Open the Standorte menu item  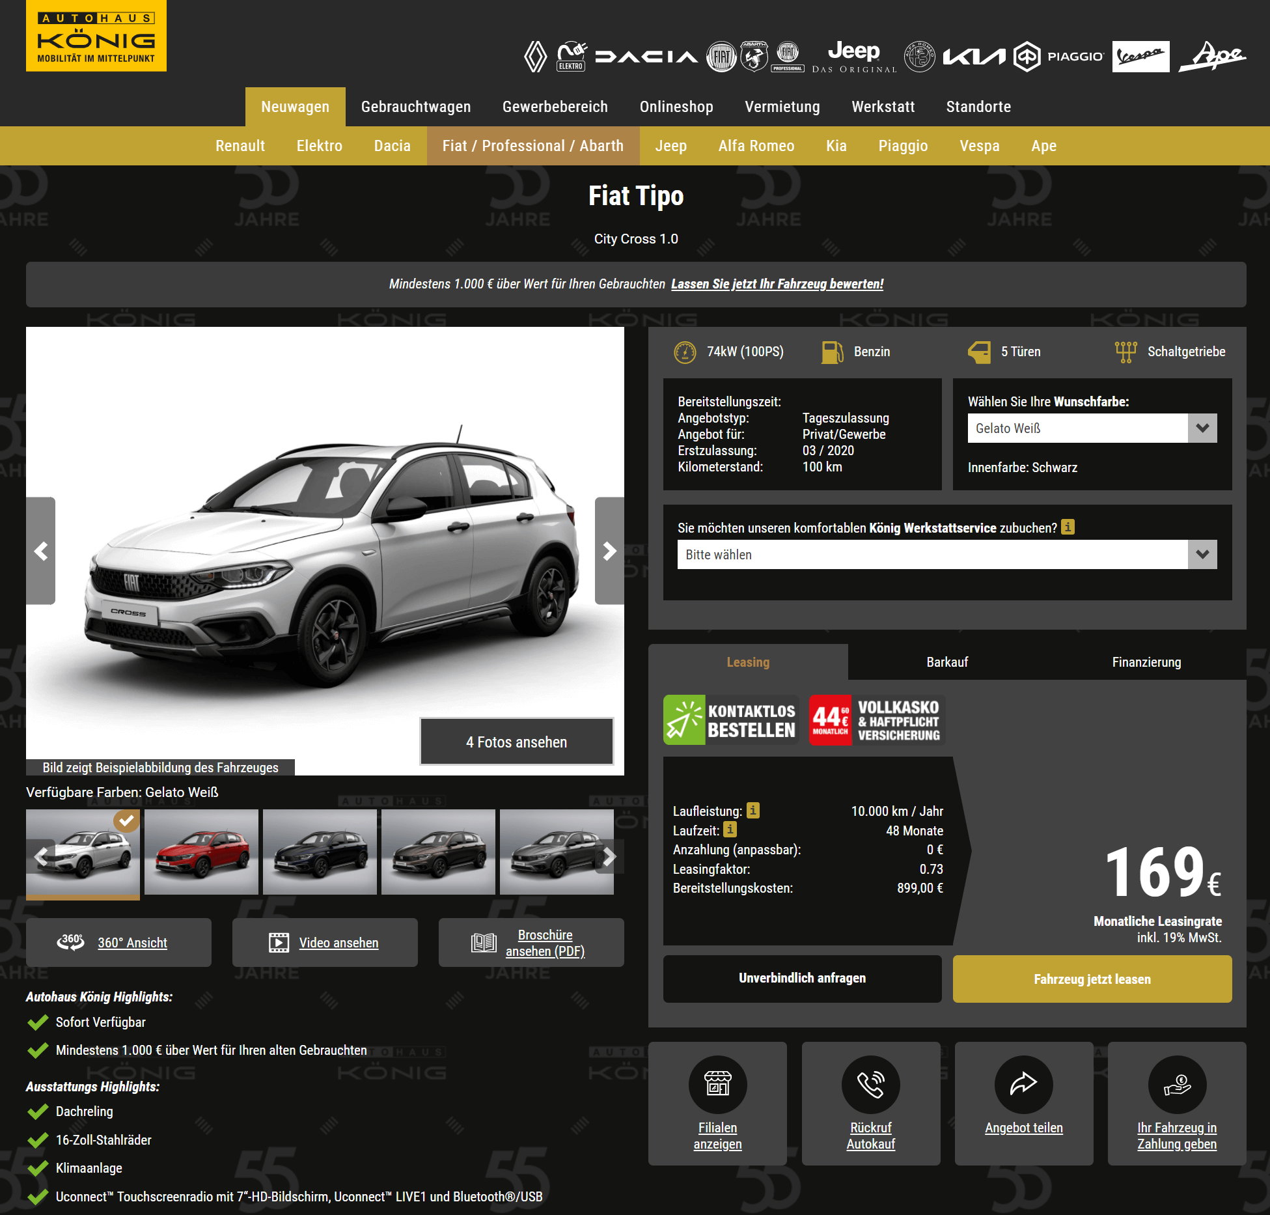[978, 107]
